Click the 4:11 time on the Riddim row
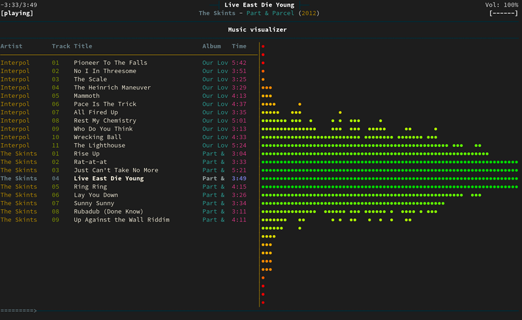The width and height of the screenshot is (522, 320). point(239,219)
